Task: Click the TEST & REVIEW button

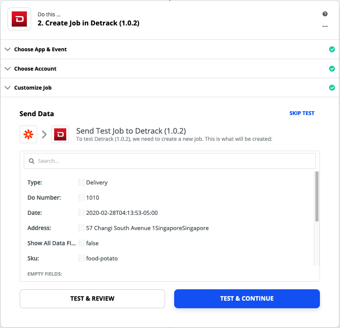Action: click(x=92, y=298)
